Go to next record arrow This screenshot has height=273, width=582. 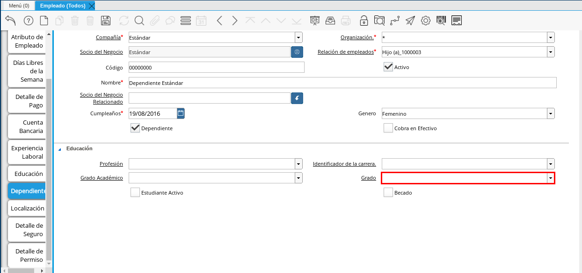tap(235, 21)
